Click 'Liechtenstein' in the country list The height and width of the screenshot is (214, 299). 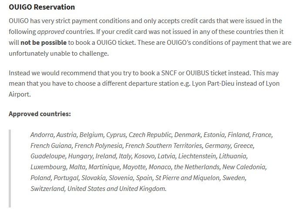(x=197, y=156)
